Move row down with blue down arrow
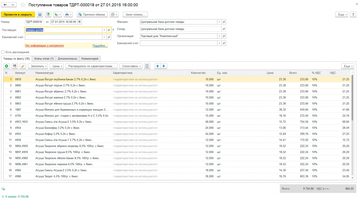The height and width of the screenshot is (199, 358). (164, 66)
